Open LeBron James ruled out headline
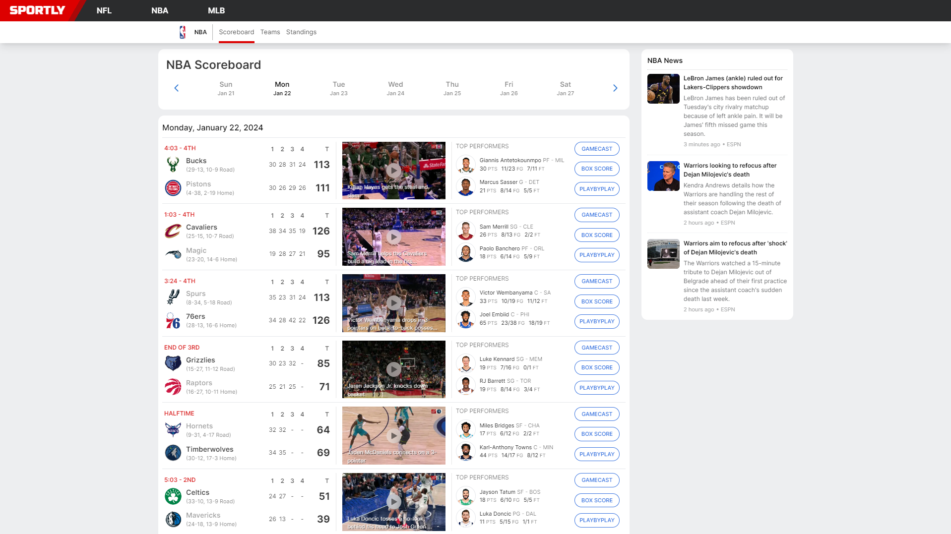This screenshot has width=951, height=534. click(733, 83)
